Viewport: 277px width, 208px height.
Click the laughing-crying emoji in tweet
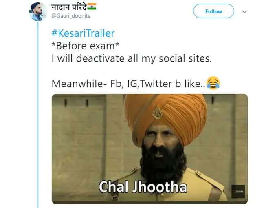pos(213,83)
